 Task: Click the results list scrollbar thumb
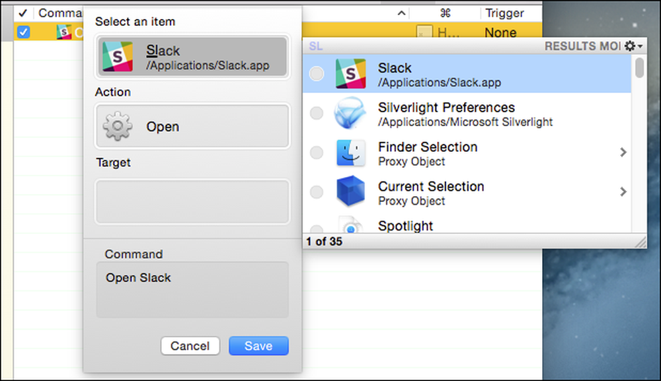click(639, 67)
